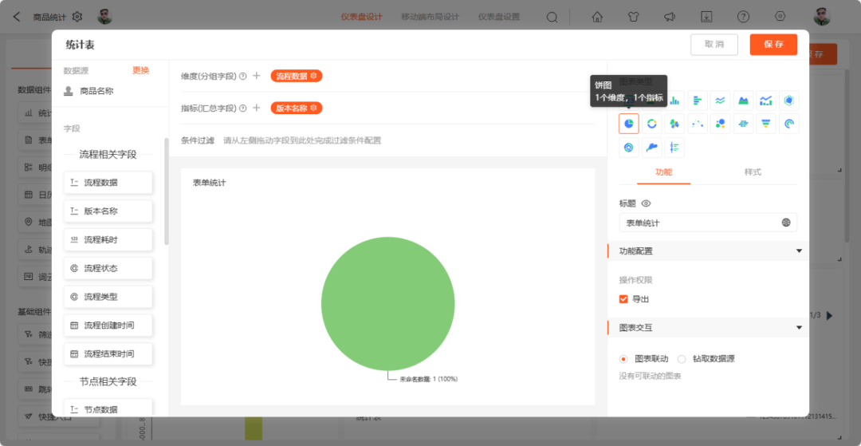Select the horizontal bar chart type
Viewport: 861px width, 446px height.
pyautogui.click(x=698, y=101)
